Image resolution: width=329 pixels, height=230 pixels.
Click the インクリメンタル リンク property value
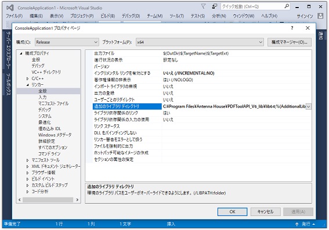click(189, 73)
